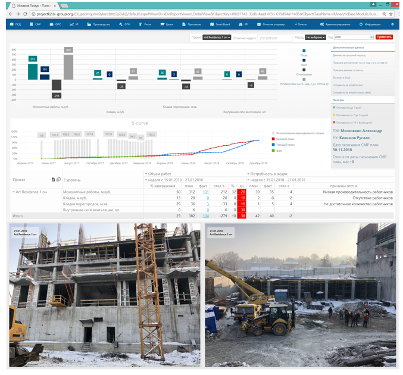
Task: Click the settings gear in the navigation bar
Action: tap(392, 24)
